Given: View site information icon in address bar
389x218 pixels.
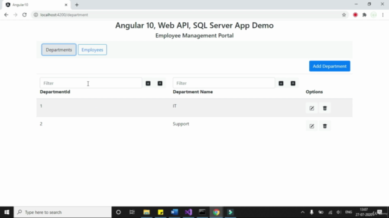Looking at the screenshot, I should click(36, 15).
